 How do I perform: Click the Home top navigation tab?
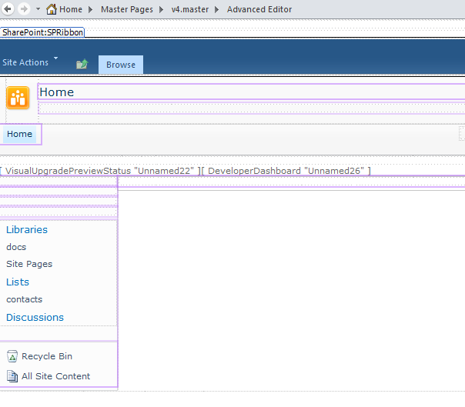click(19, 134)
